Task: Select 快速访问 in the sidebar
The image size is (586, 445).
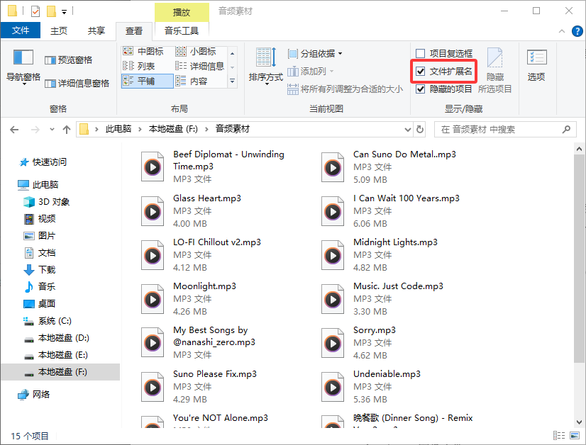Action: point(43,162)
